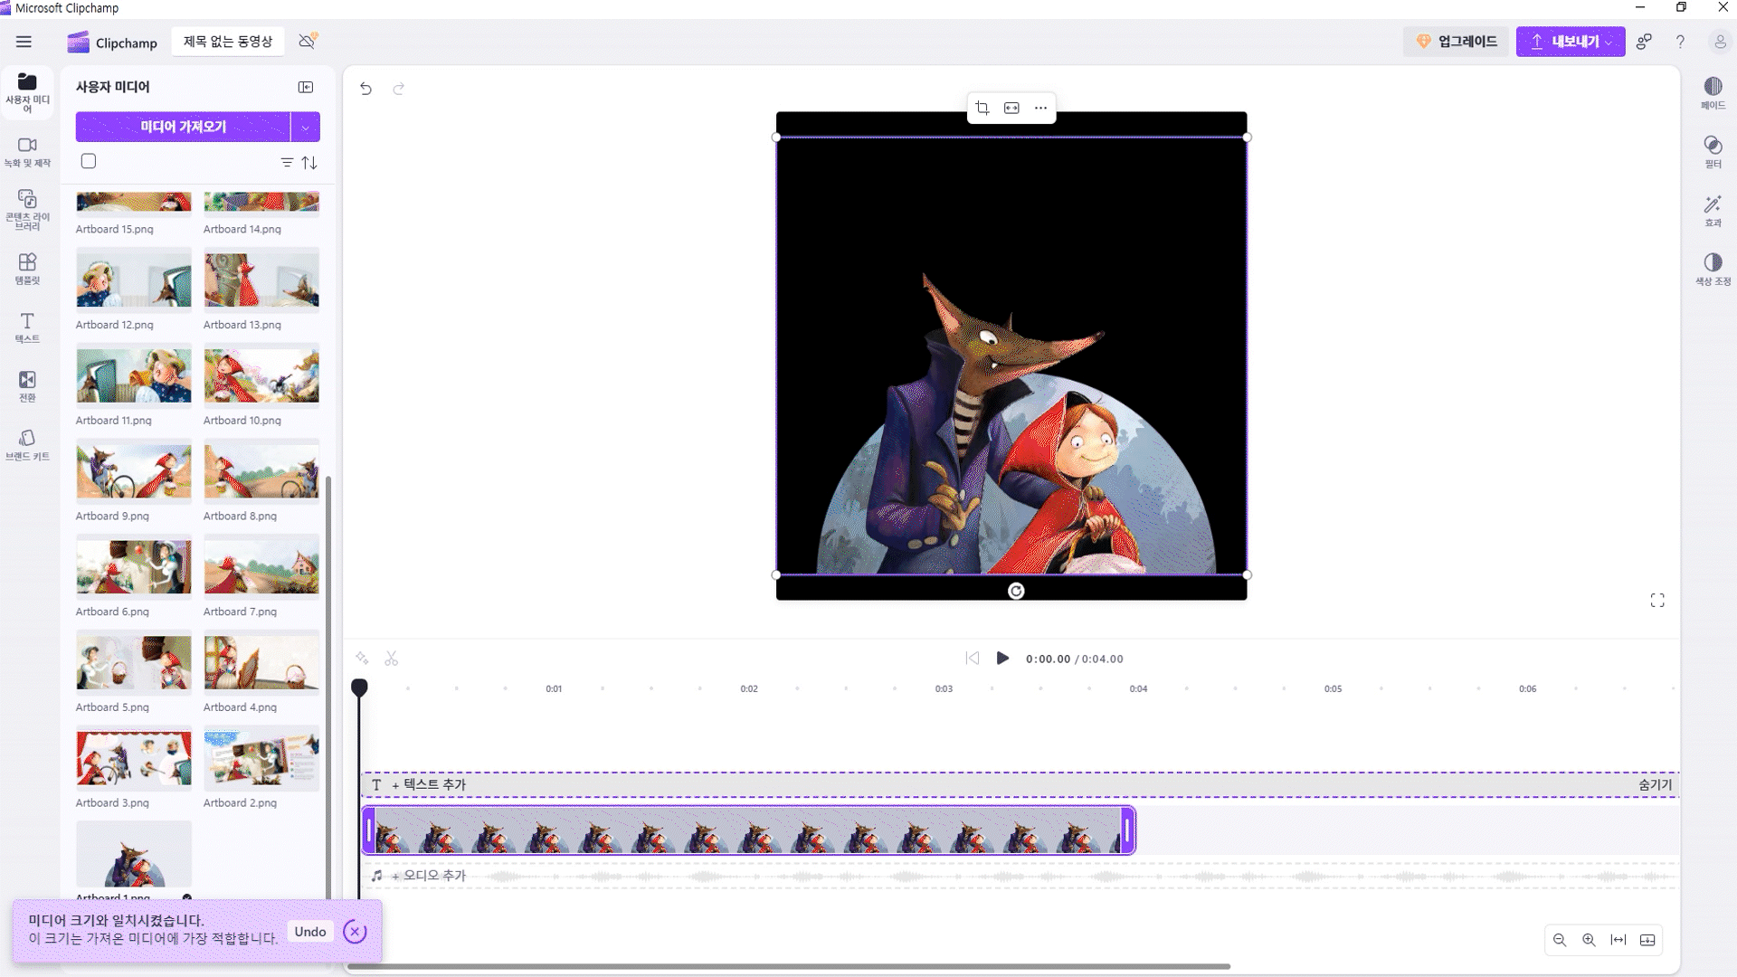This screenshot has width=1737, height=977.
Task: Select Artboard 9.png thumbnail
Action: pos(134,471)
